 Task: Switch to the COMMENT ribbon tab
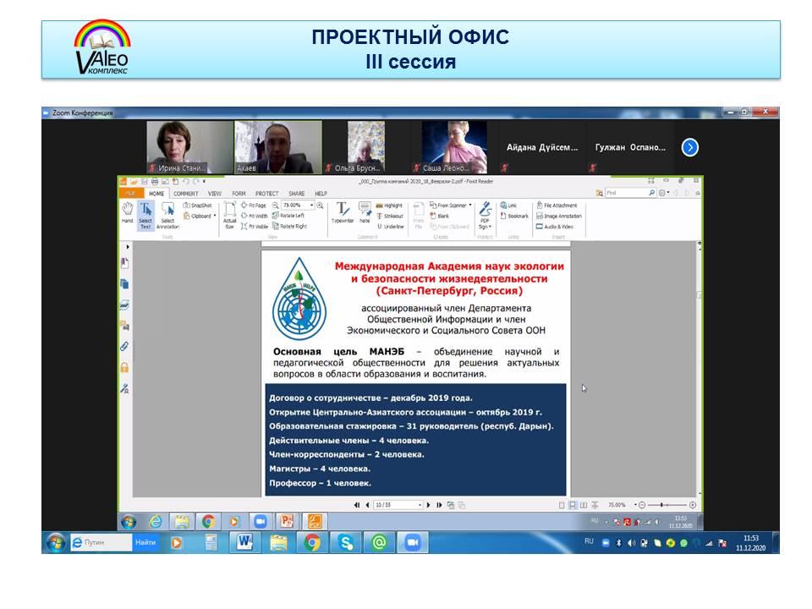point(186,194)
